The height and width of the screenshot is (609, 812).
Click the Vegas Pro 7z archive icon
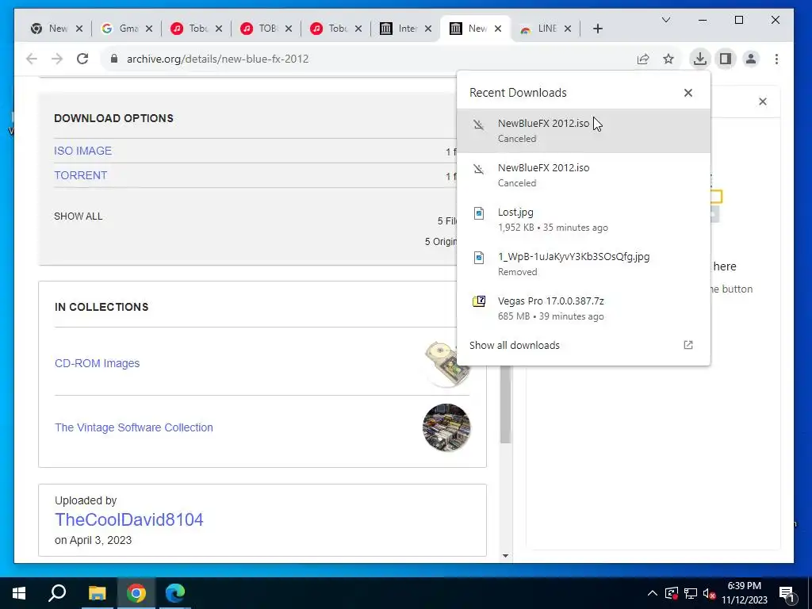[479, 301]
